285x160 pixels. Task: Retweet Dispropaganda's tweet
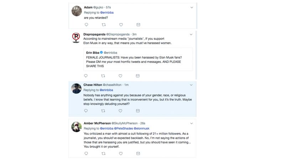(104, 76)
